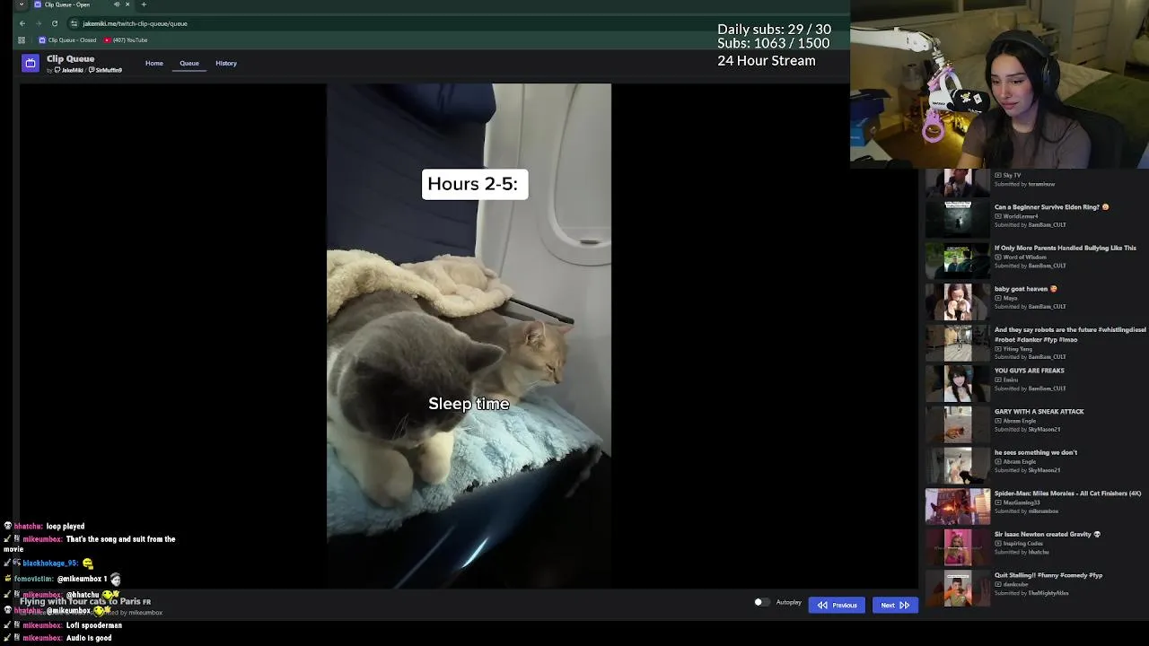
Task: Toggle the Autoplay switch
Action: pos(760,603)
